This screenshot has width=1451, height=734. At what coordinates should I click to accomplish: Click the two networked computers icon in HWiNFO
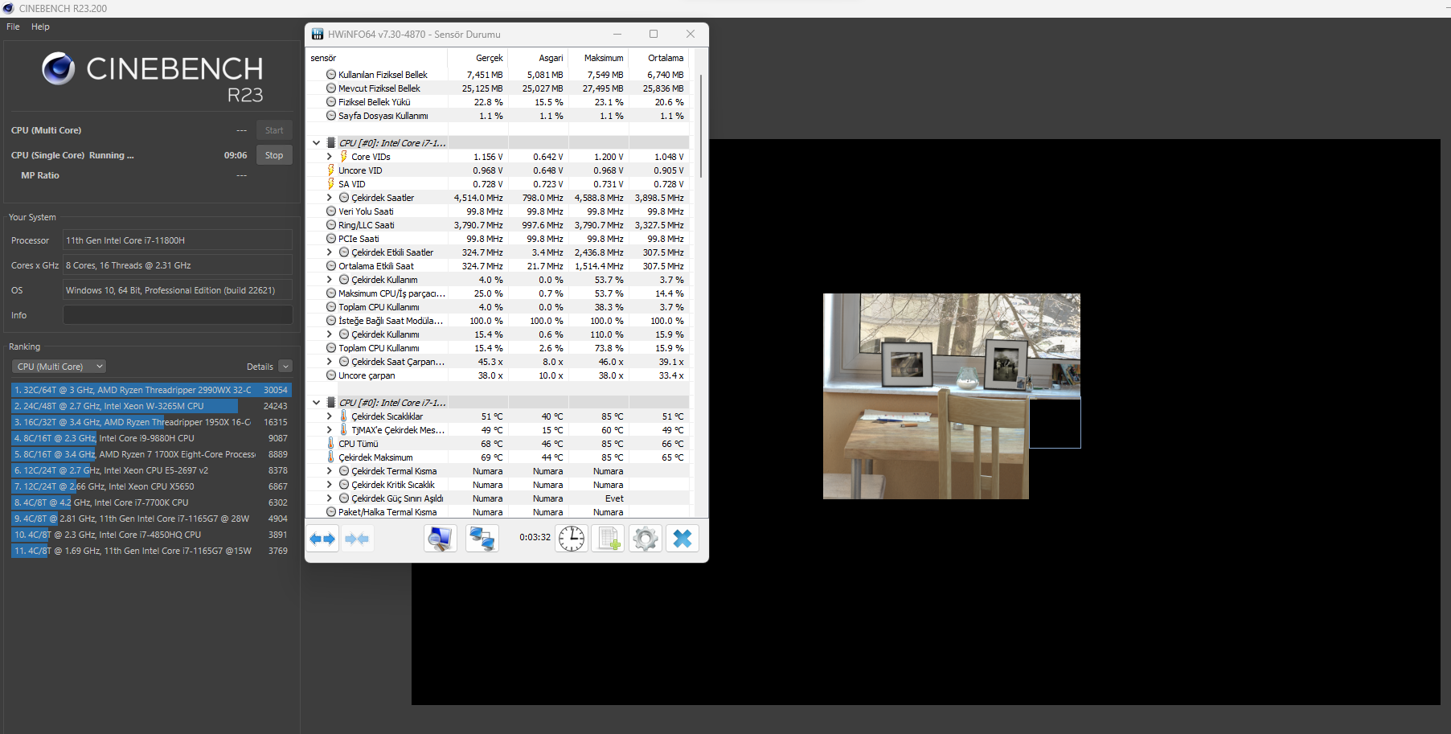(482, 539)
